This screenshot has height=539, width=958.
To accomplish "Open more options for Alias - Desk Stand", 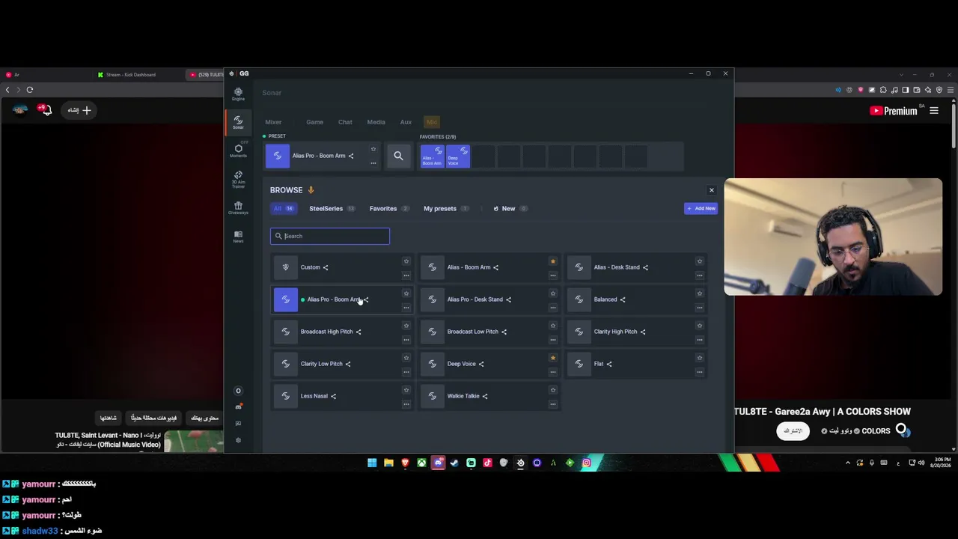I will (x=700, y=275).
